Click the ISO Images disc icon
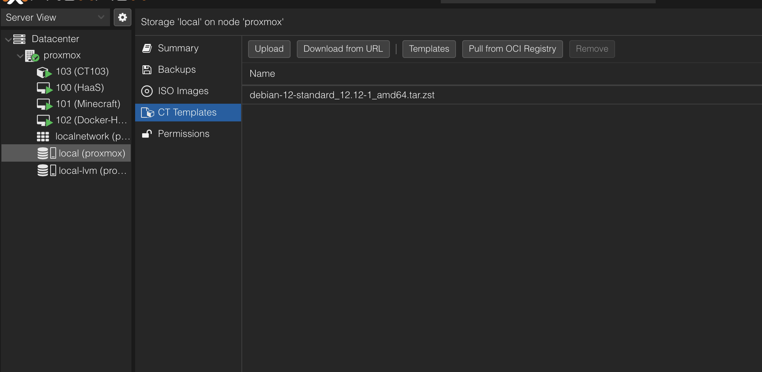The image size is (762, 372). click(x=147, y=91)
